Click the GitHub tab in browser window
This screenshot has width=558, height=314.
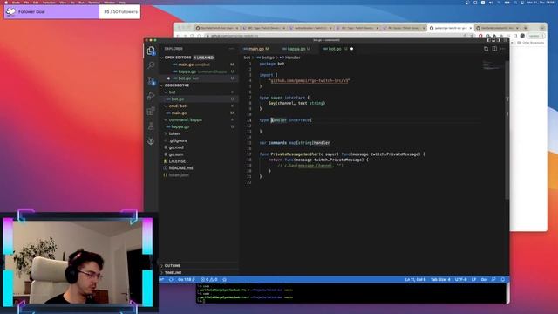(x=450, y=28)
